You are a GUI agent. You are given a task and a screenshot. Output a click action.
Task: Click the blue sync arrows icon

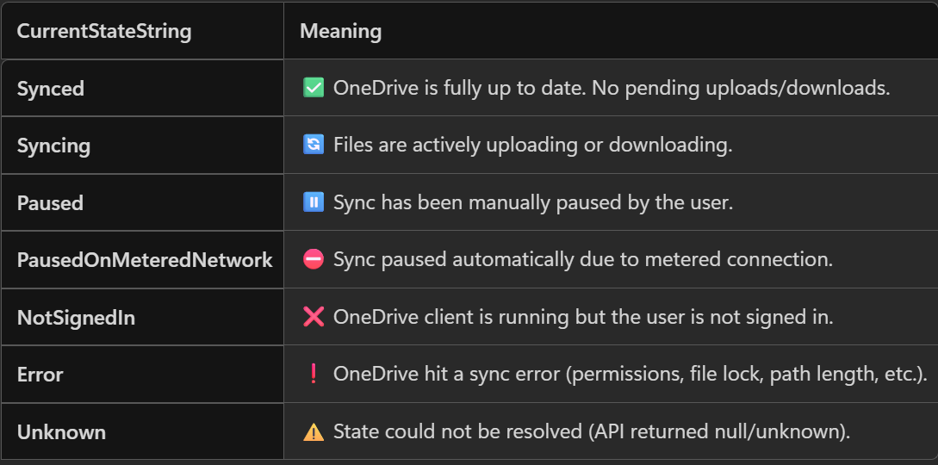314,145
